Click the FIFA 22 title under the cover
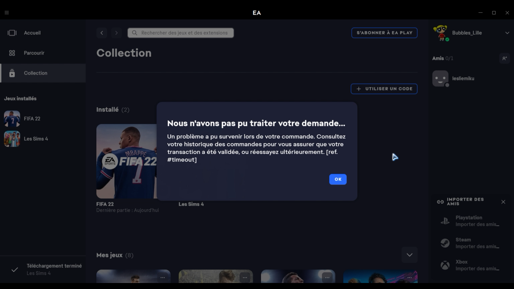This screenshot has height=289, width=514. tap(105, 204)
